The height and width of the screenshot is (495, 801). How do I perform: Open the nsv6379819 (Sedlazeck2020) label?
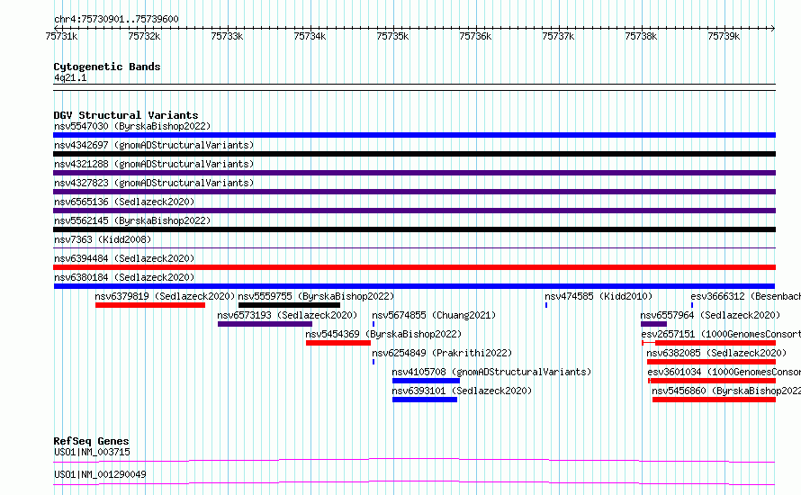click(165, 296)
